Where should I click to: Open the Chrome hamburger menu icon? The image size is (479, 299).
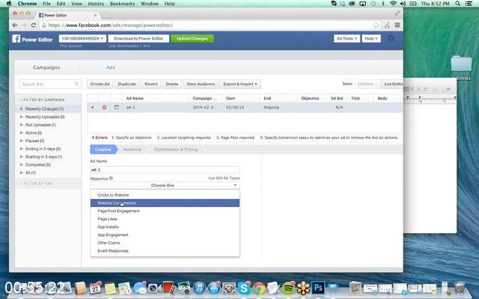point(397,25)
